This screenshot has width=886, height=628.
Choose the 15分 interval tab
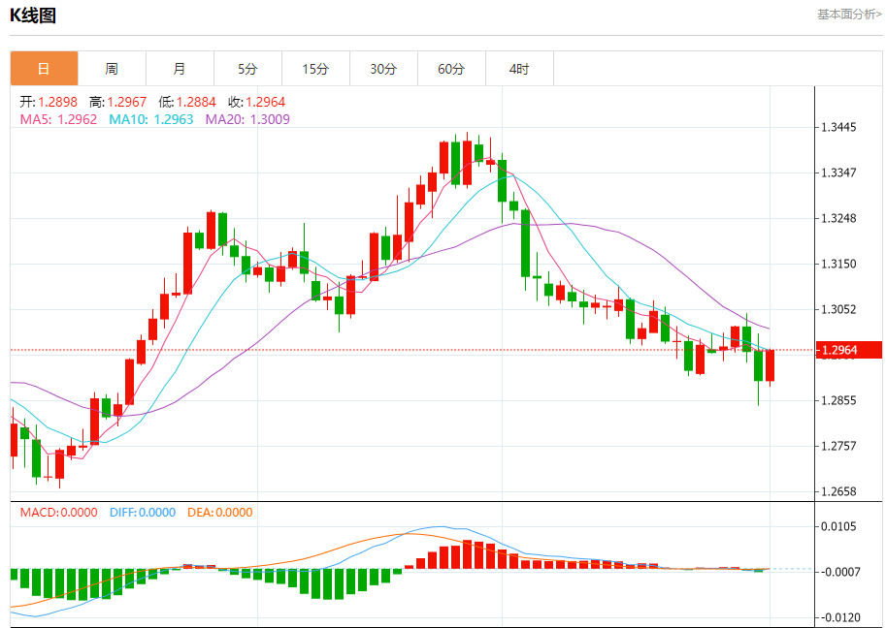click(315, 69)
